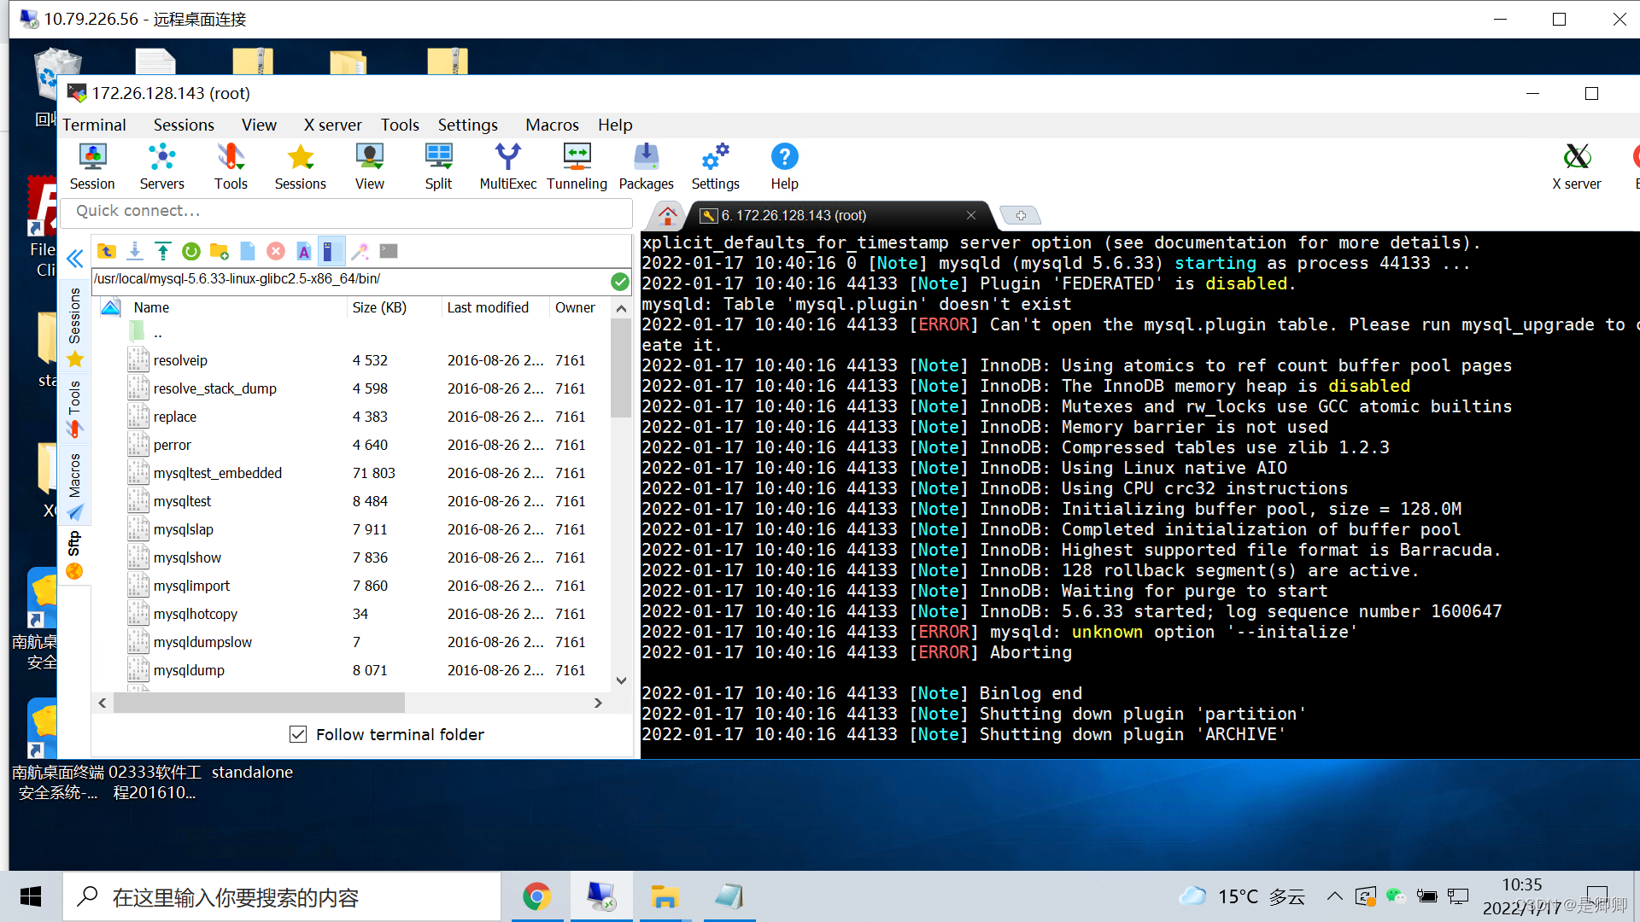This screenshot has height=922, width=1640.
Task: Go to parent folder in SFTP panel
Action: 107,251
